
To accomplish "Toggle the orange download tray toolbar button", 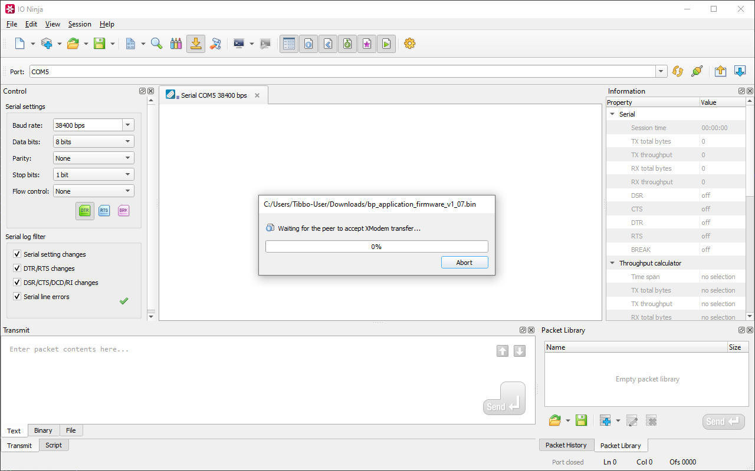I will click(x=196, y=44).
